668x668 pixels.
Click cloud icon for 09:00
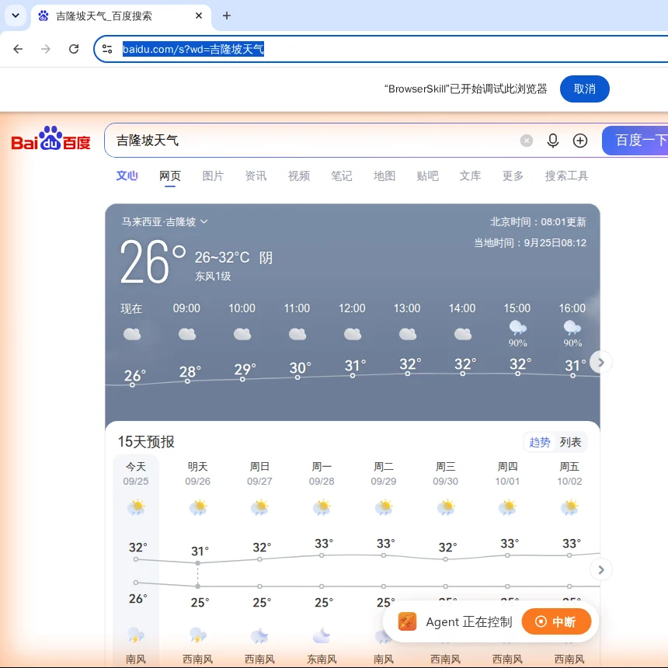coord(187,334)
